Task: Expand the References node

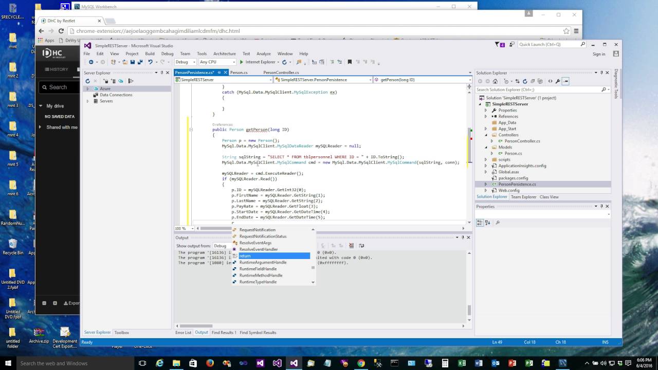Action: click(x=486, y=116)
